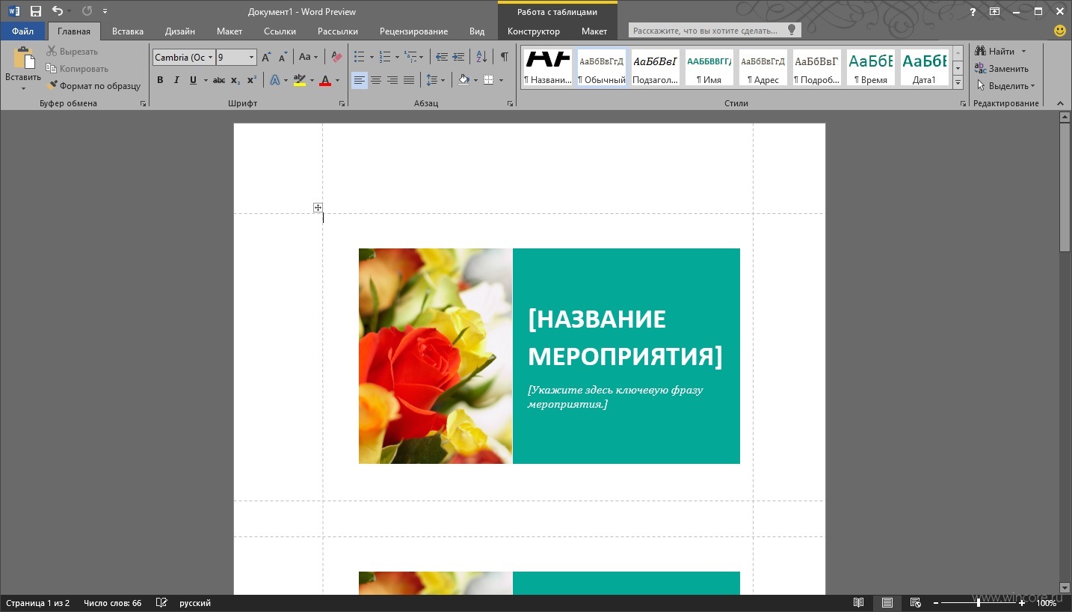The width and height of the screenshot is (1072, 612).
Task: Switch to Вставка tab
Action: click(x=128, y=31)
